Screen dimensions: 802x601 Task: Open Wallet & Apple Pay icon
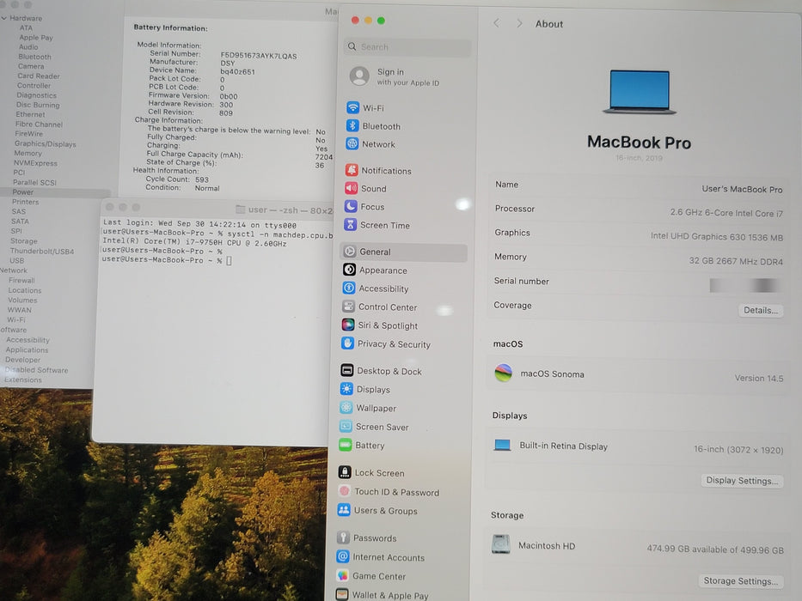pyautogui.click(x=342, y=594)
